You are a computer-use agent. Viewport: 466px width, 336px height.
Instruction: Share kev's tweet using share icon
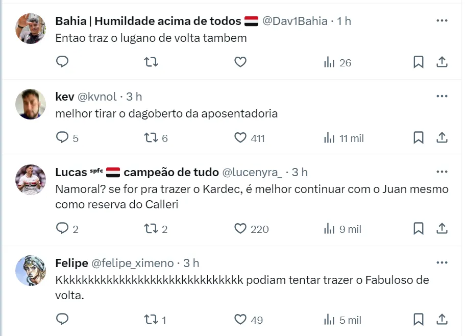(x=442, y=138)
